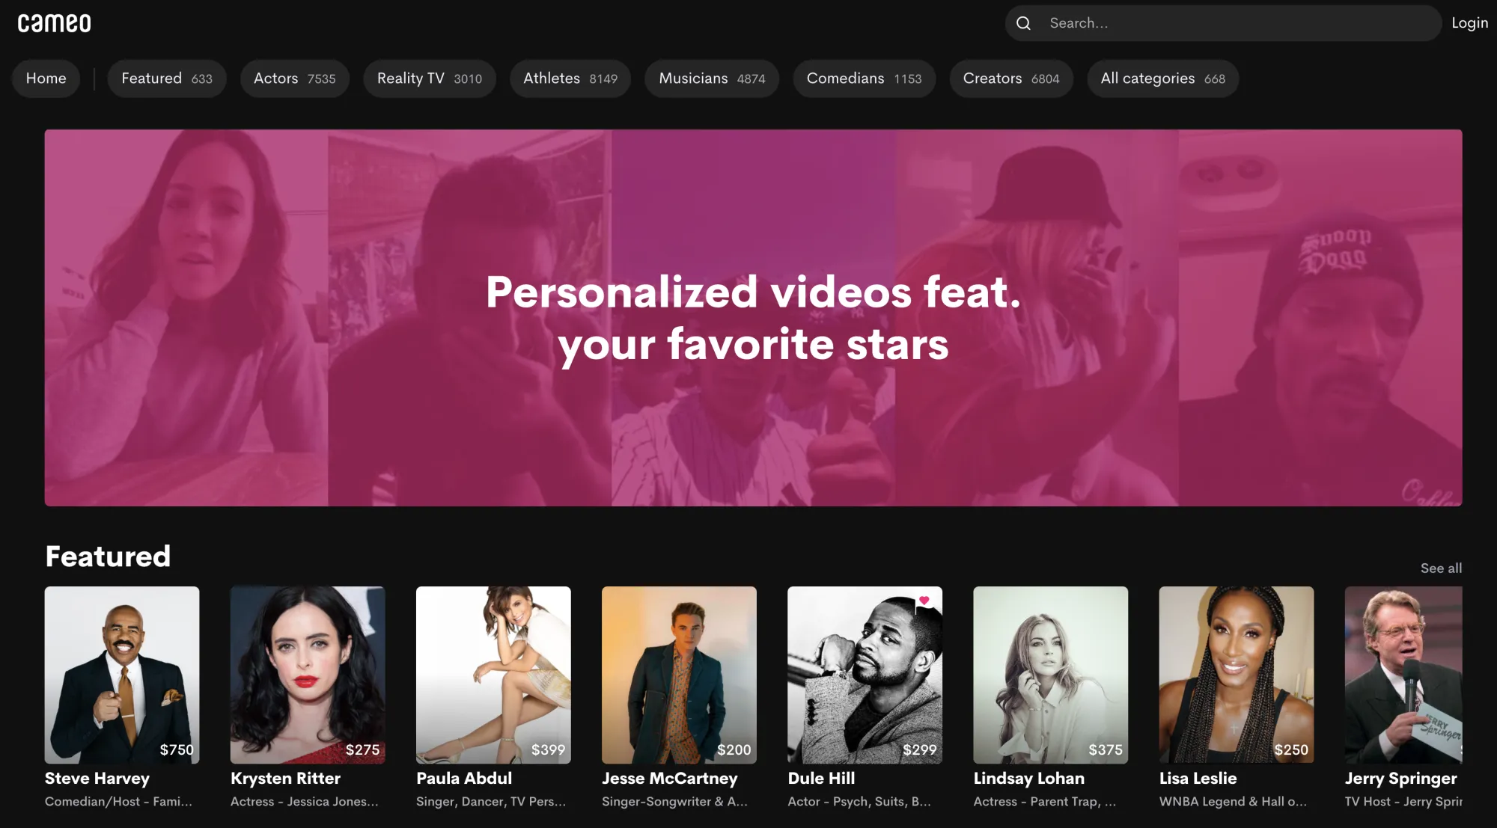Click the "Singer, Dancer, TV Pers..." description
The image size is (1497, 828).
pyautogui.click(x=491, y=802)
